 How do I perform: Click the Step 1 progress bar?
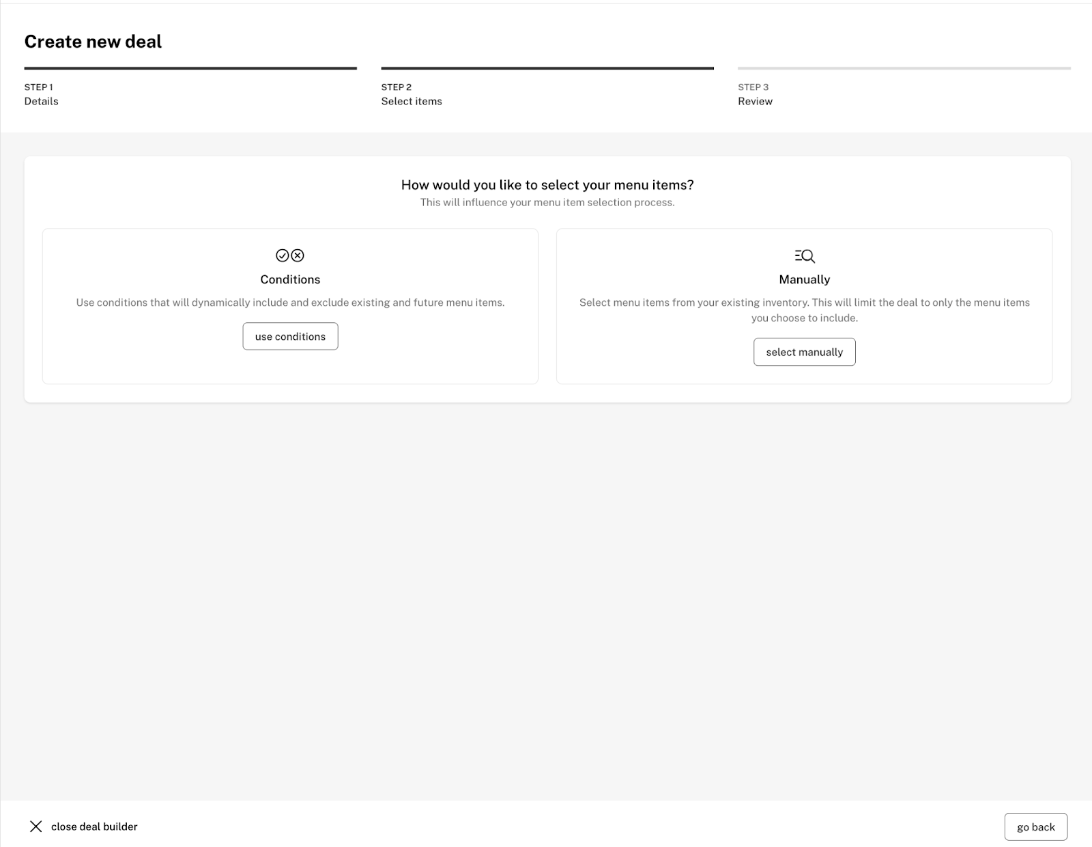click(190, 68)
